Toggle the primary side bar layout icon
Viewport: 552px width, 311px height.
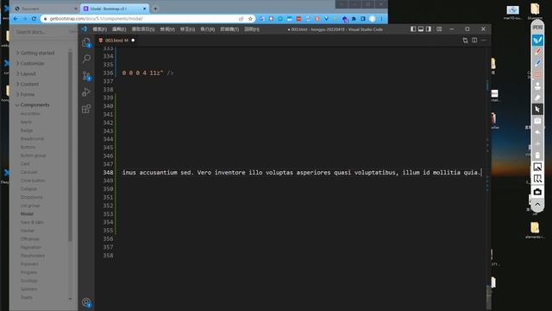[x=413, y=29]
